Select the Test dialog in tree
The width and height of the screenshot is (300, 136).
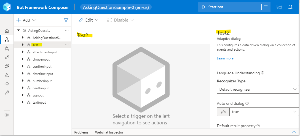[x=36, y=45]
